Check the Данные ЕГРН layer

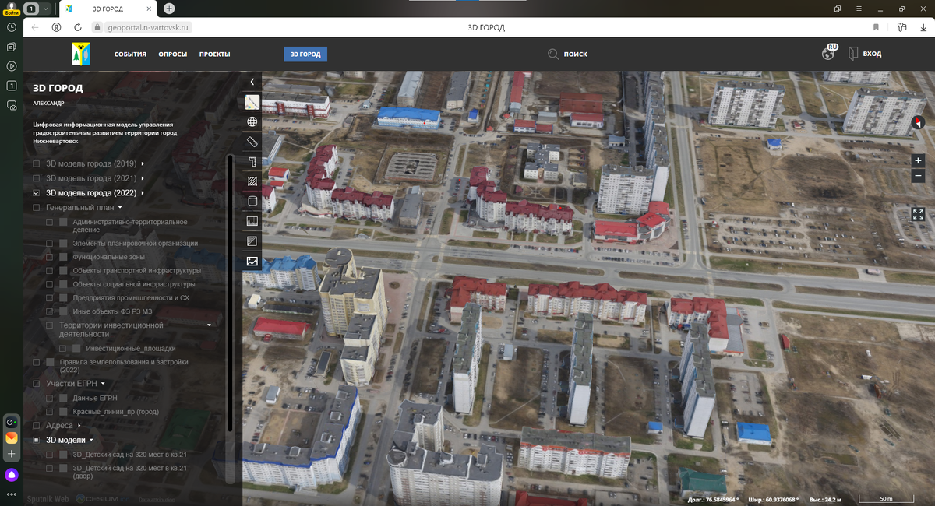[50, 398]
